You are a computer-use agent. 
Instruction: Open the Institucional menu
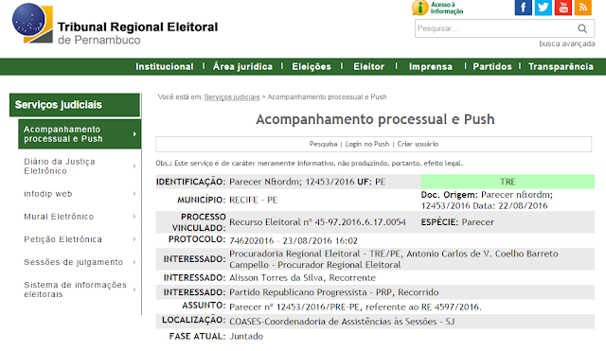pos(164,67)
